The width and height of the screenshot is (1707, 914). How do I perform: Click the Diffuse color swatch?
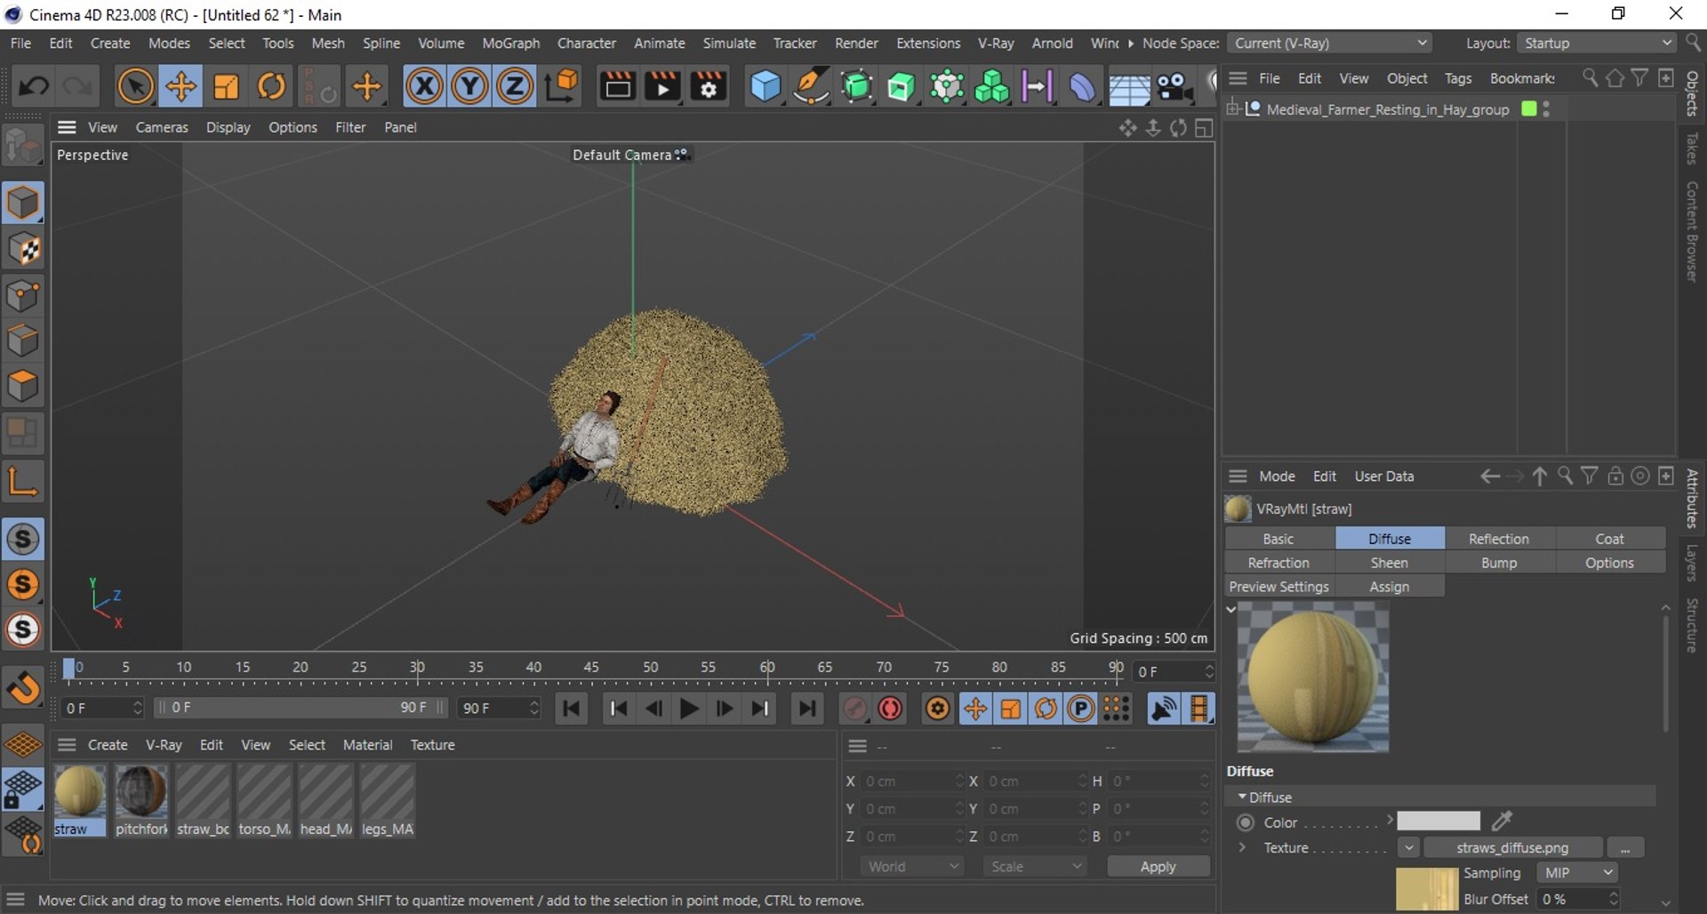coord(1438,821)
